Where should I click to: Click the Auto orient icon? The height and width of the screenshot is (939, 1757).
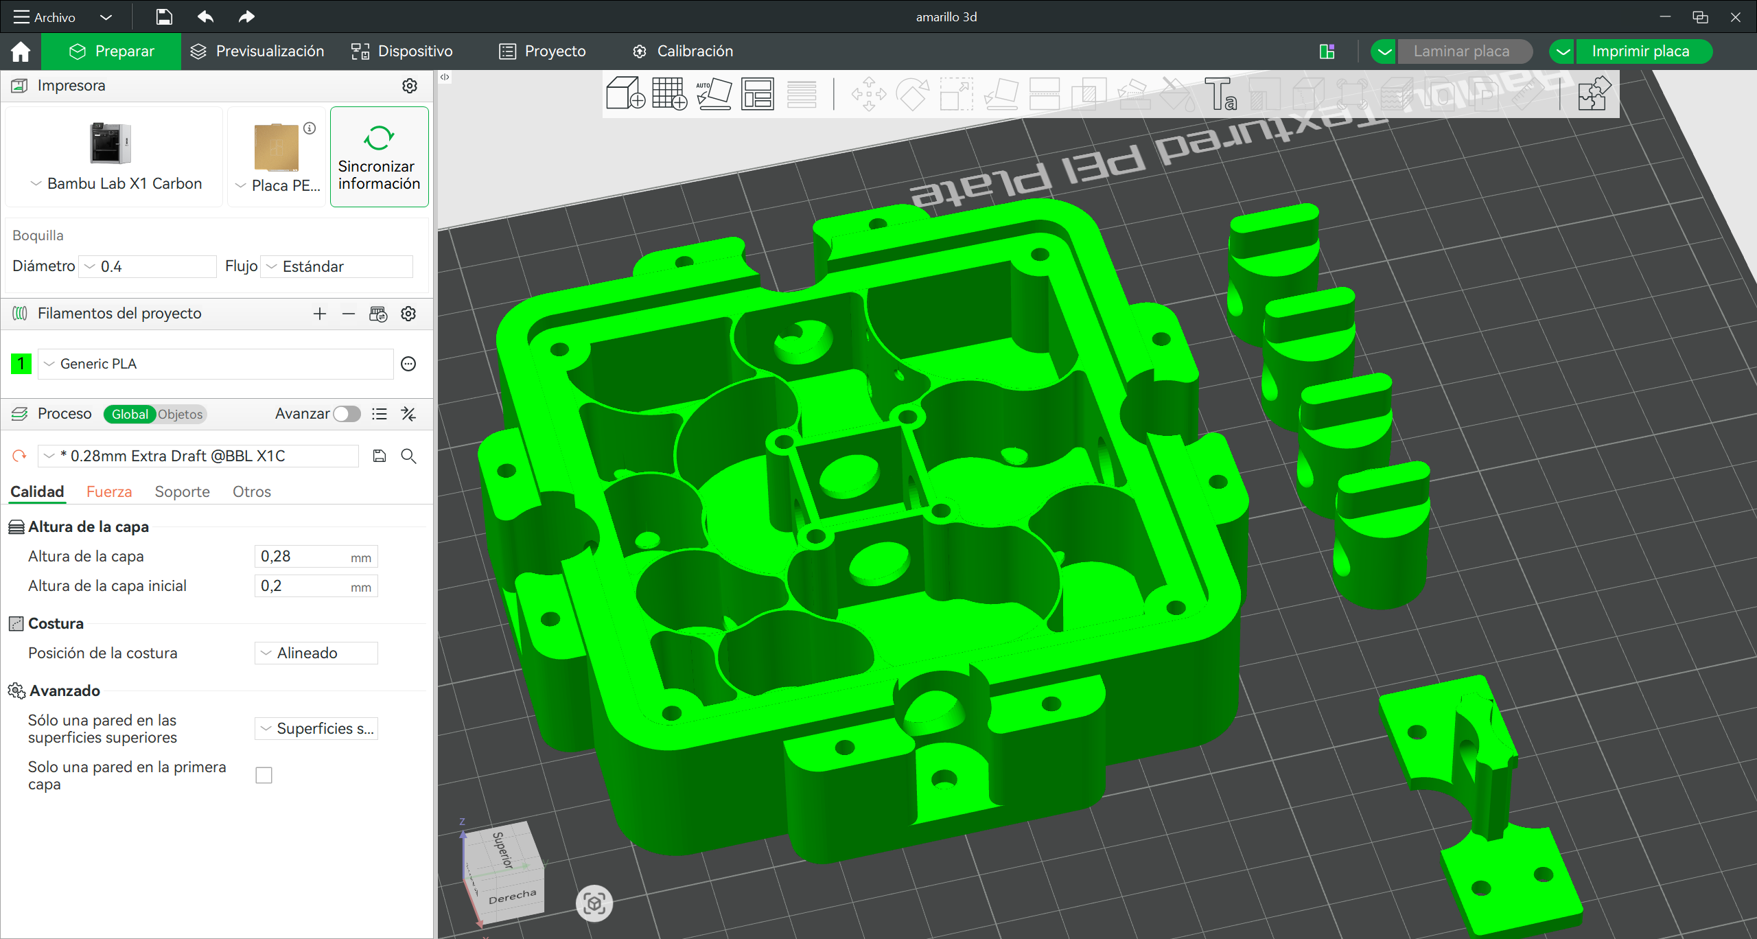click(x=714, y=93)
